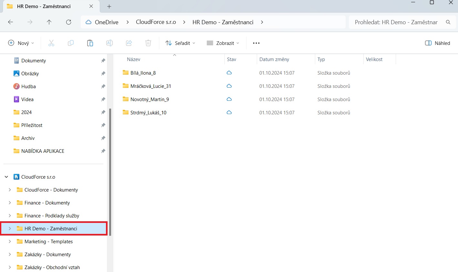Open the Seřadit sort dropdown

(180, 43)
